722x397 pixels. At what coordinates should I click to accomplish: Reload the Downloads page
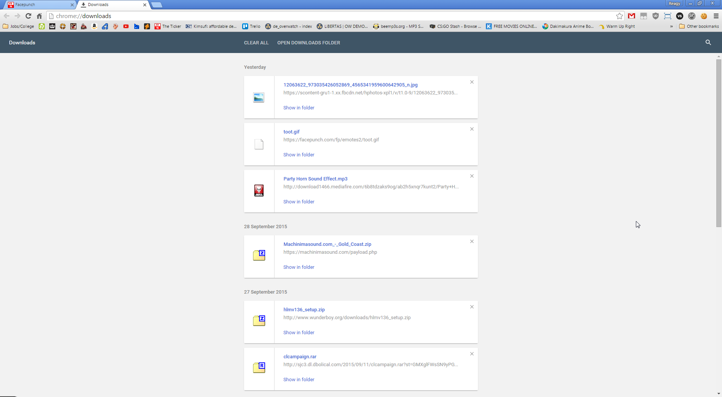tap(28, 16)
